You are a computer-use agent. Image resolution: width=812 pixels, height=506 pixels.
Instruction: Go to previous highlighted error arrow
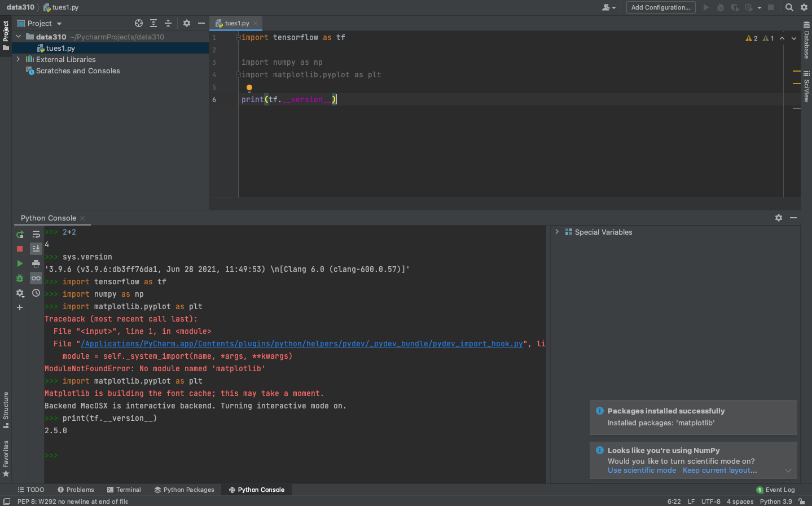(x=782, y=38)
